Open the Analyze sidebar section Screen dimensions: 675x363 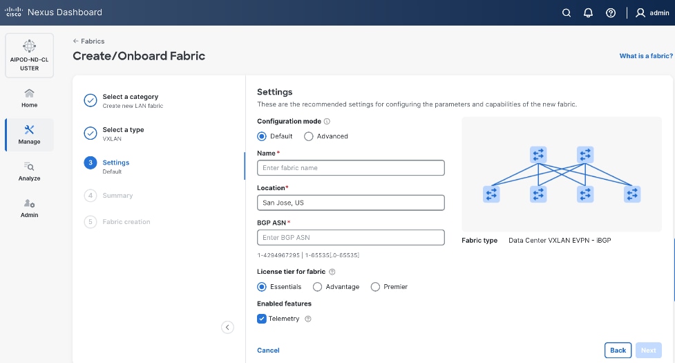click(29, 171)
